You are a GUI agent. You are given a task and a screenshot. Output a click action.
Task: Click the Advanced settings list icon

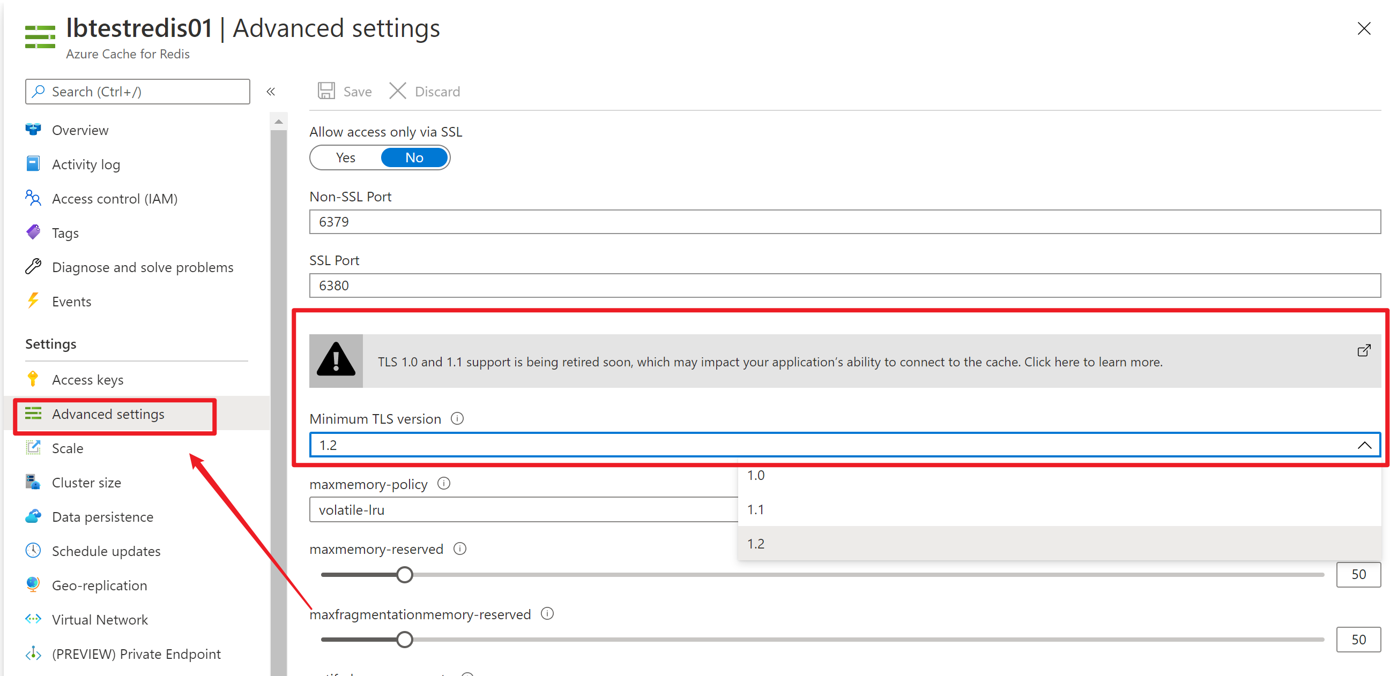(33, 414)
